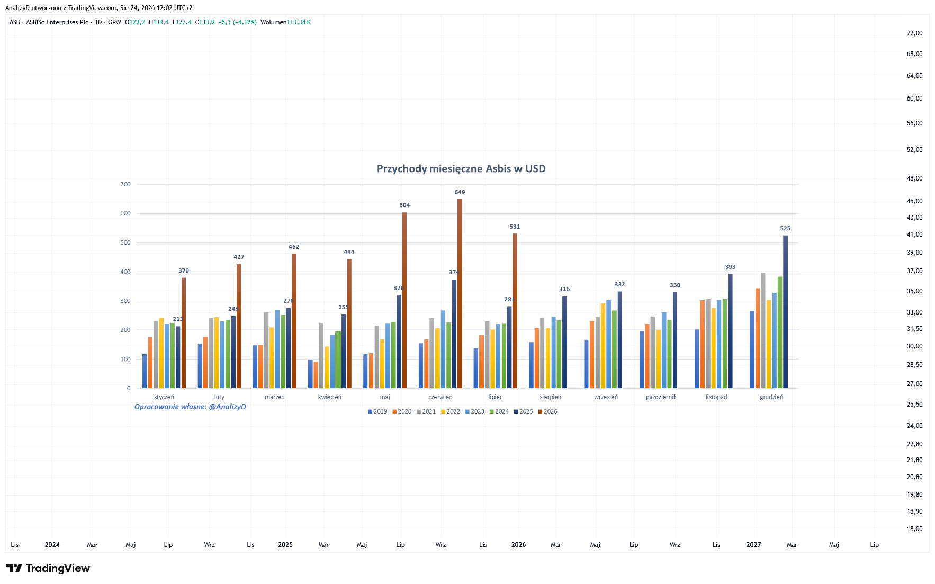The image size is (935, 584).
Task: Click the 2025 year on the time axis
Action: click(x=285, y=544)
